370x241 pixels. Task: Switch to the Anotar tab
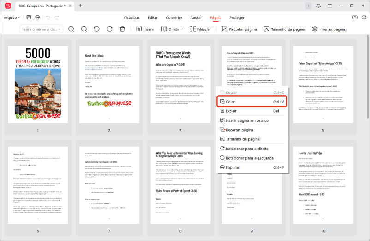pyautogui.click(x=196, y=17)
